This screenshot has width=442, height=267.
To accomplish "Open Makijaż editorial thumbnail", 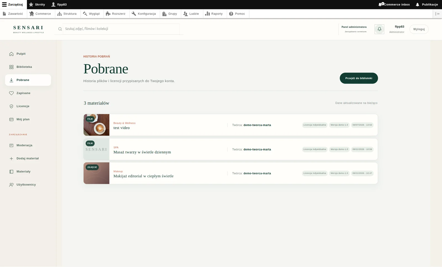I will pyautogui.click(x=96, y=173).
